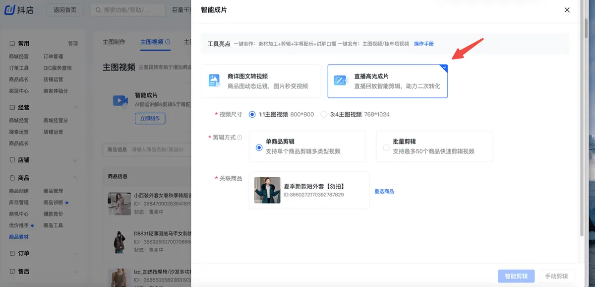The width and height of the screenshot is (595, 287).
Task: Click the 手动剪辑 button
Action: tap(557, 276)
